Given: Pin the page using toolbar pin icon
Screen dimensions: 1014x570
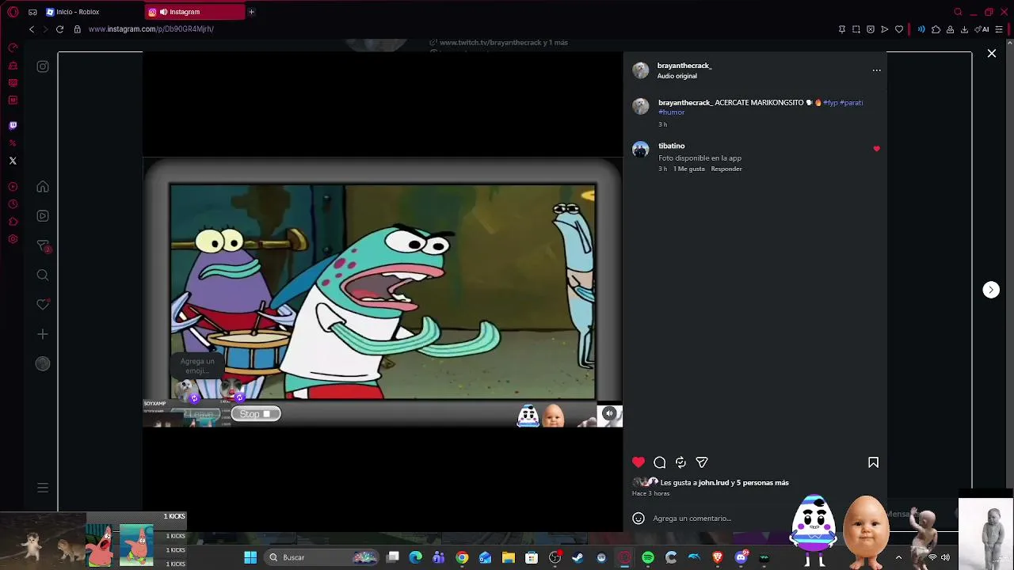Looking at the screenshot, I should [841, 29].
